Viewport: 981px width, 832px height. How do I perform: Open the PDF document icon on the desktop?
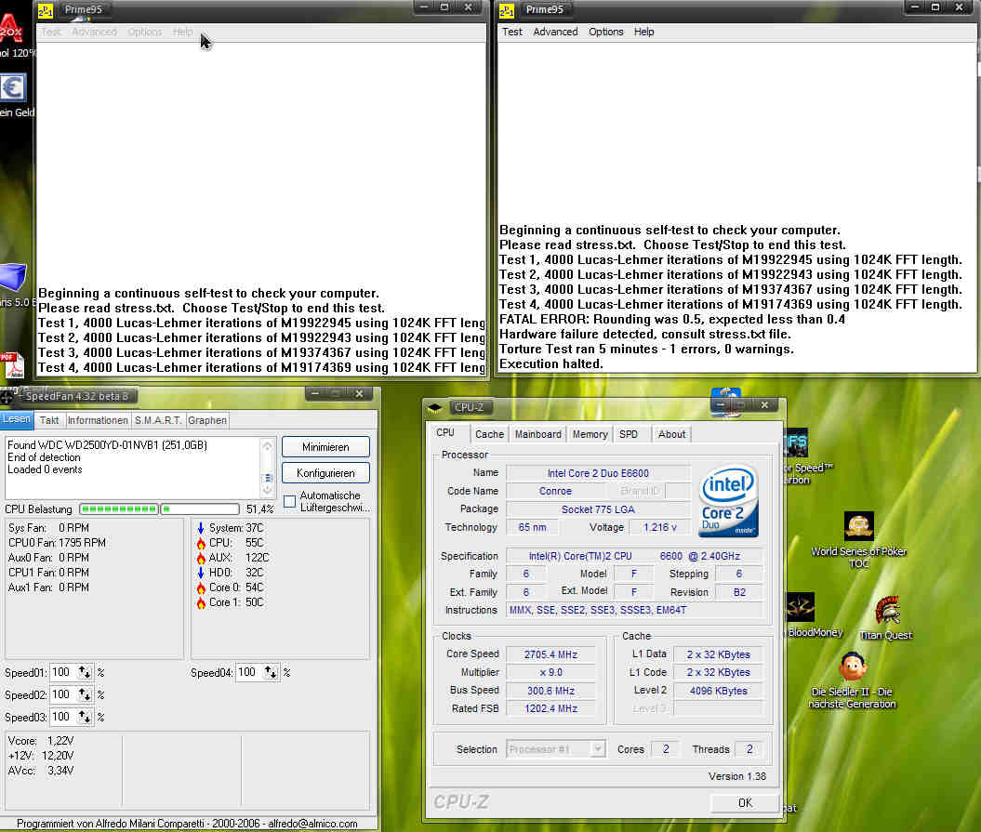point(12,365)
